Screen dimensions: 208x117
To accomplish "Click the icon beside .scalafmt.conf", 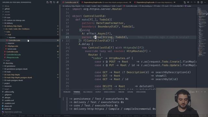I will pyautogui.click(x=3, y=103).
